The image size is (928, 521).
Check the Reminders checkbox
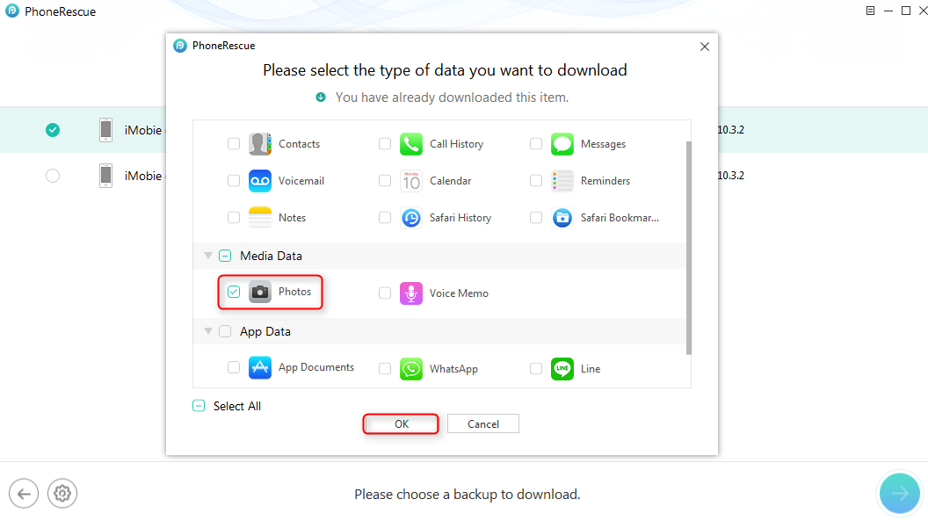point(535,181)
